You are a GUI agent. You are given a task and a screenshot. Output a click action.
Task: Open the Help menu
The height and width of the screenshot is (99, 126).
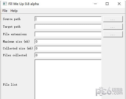point(14,11)
